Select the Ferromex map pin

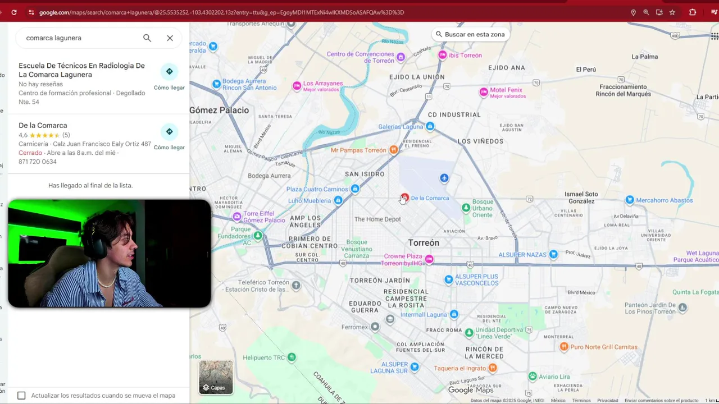point(375,327)
